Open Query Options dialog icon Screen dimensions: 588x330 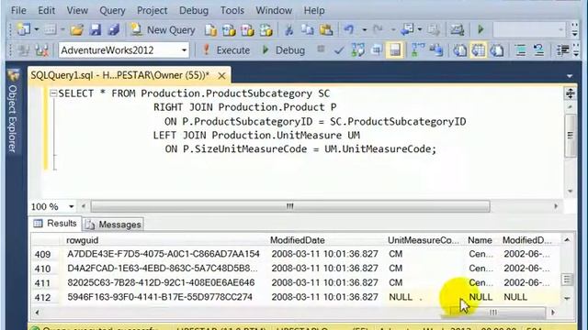coord(376,50)
